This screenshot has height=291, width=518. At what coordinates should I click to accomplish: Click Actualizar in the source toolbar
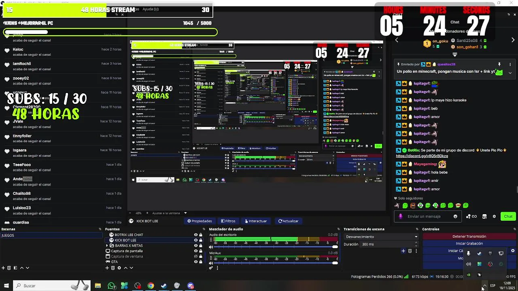288,221
